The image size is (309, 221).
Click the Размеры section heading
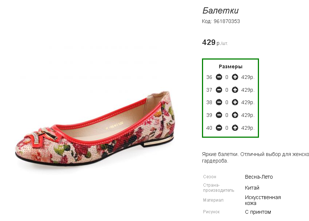point(230,66)
